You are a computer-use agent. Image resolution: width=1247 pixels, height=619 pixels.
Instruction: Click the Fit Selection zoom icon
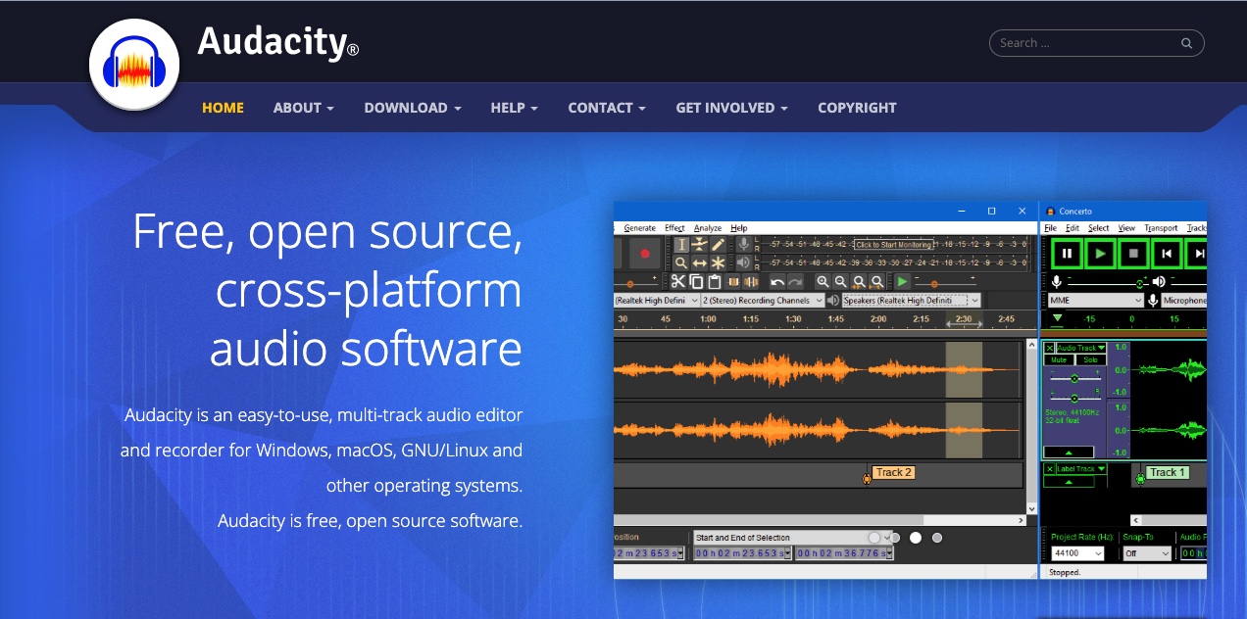pos(859,282)
